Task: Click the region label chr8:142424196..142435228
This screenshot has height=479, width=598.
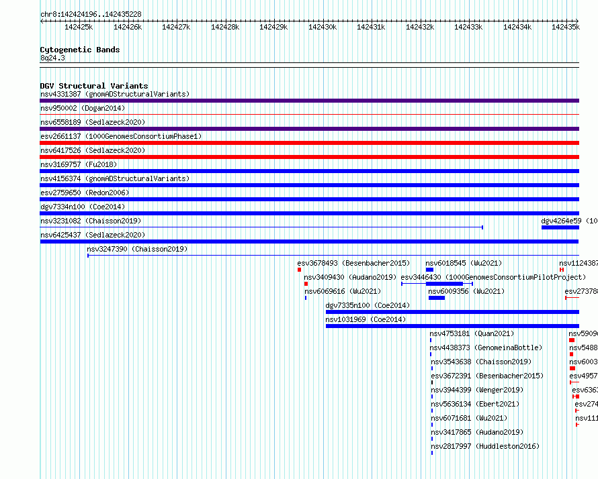Action: 91,14
